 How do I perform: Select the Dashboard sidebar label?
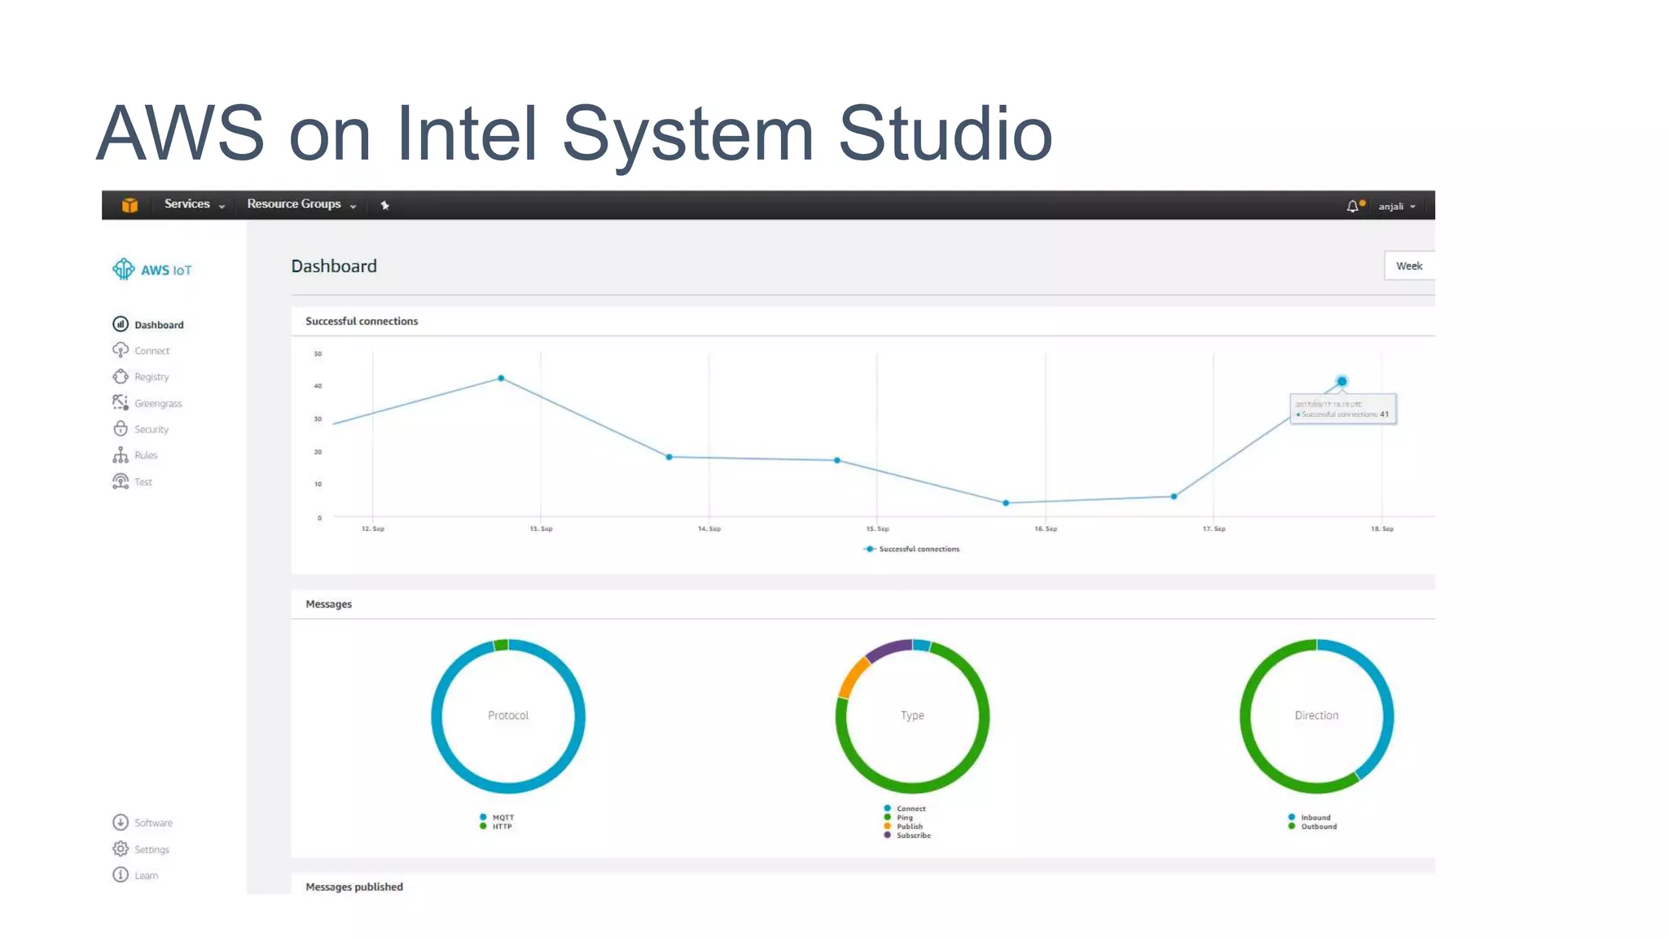tap(159, 325)
